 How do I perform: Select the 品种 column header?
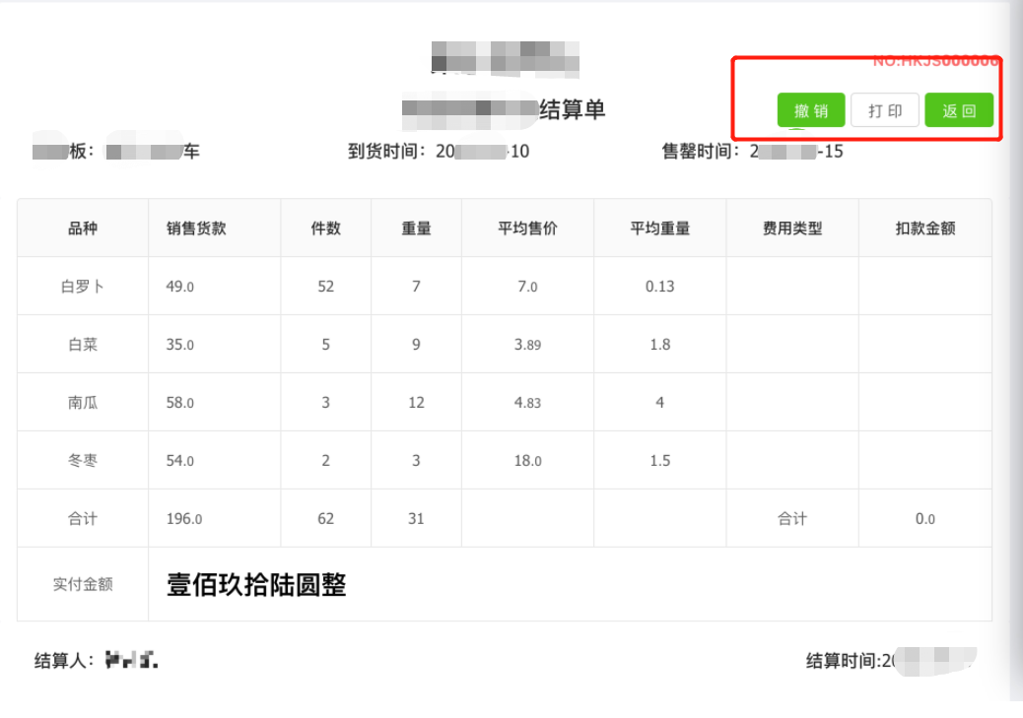83,228
